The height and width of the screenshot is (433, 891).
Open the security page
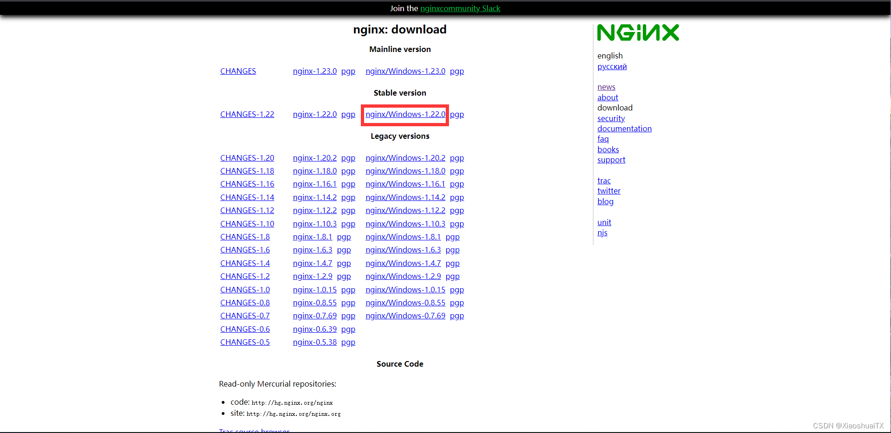click(611, 118)
